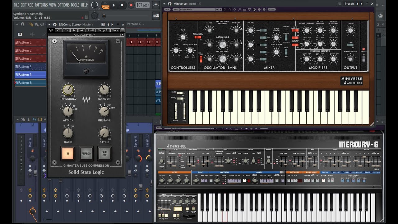Switch setups with Setup A button
Screen dimensions: 398x224
103,30
